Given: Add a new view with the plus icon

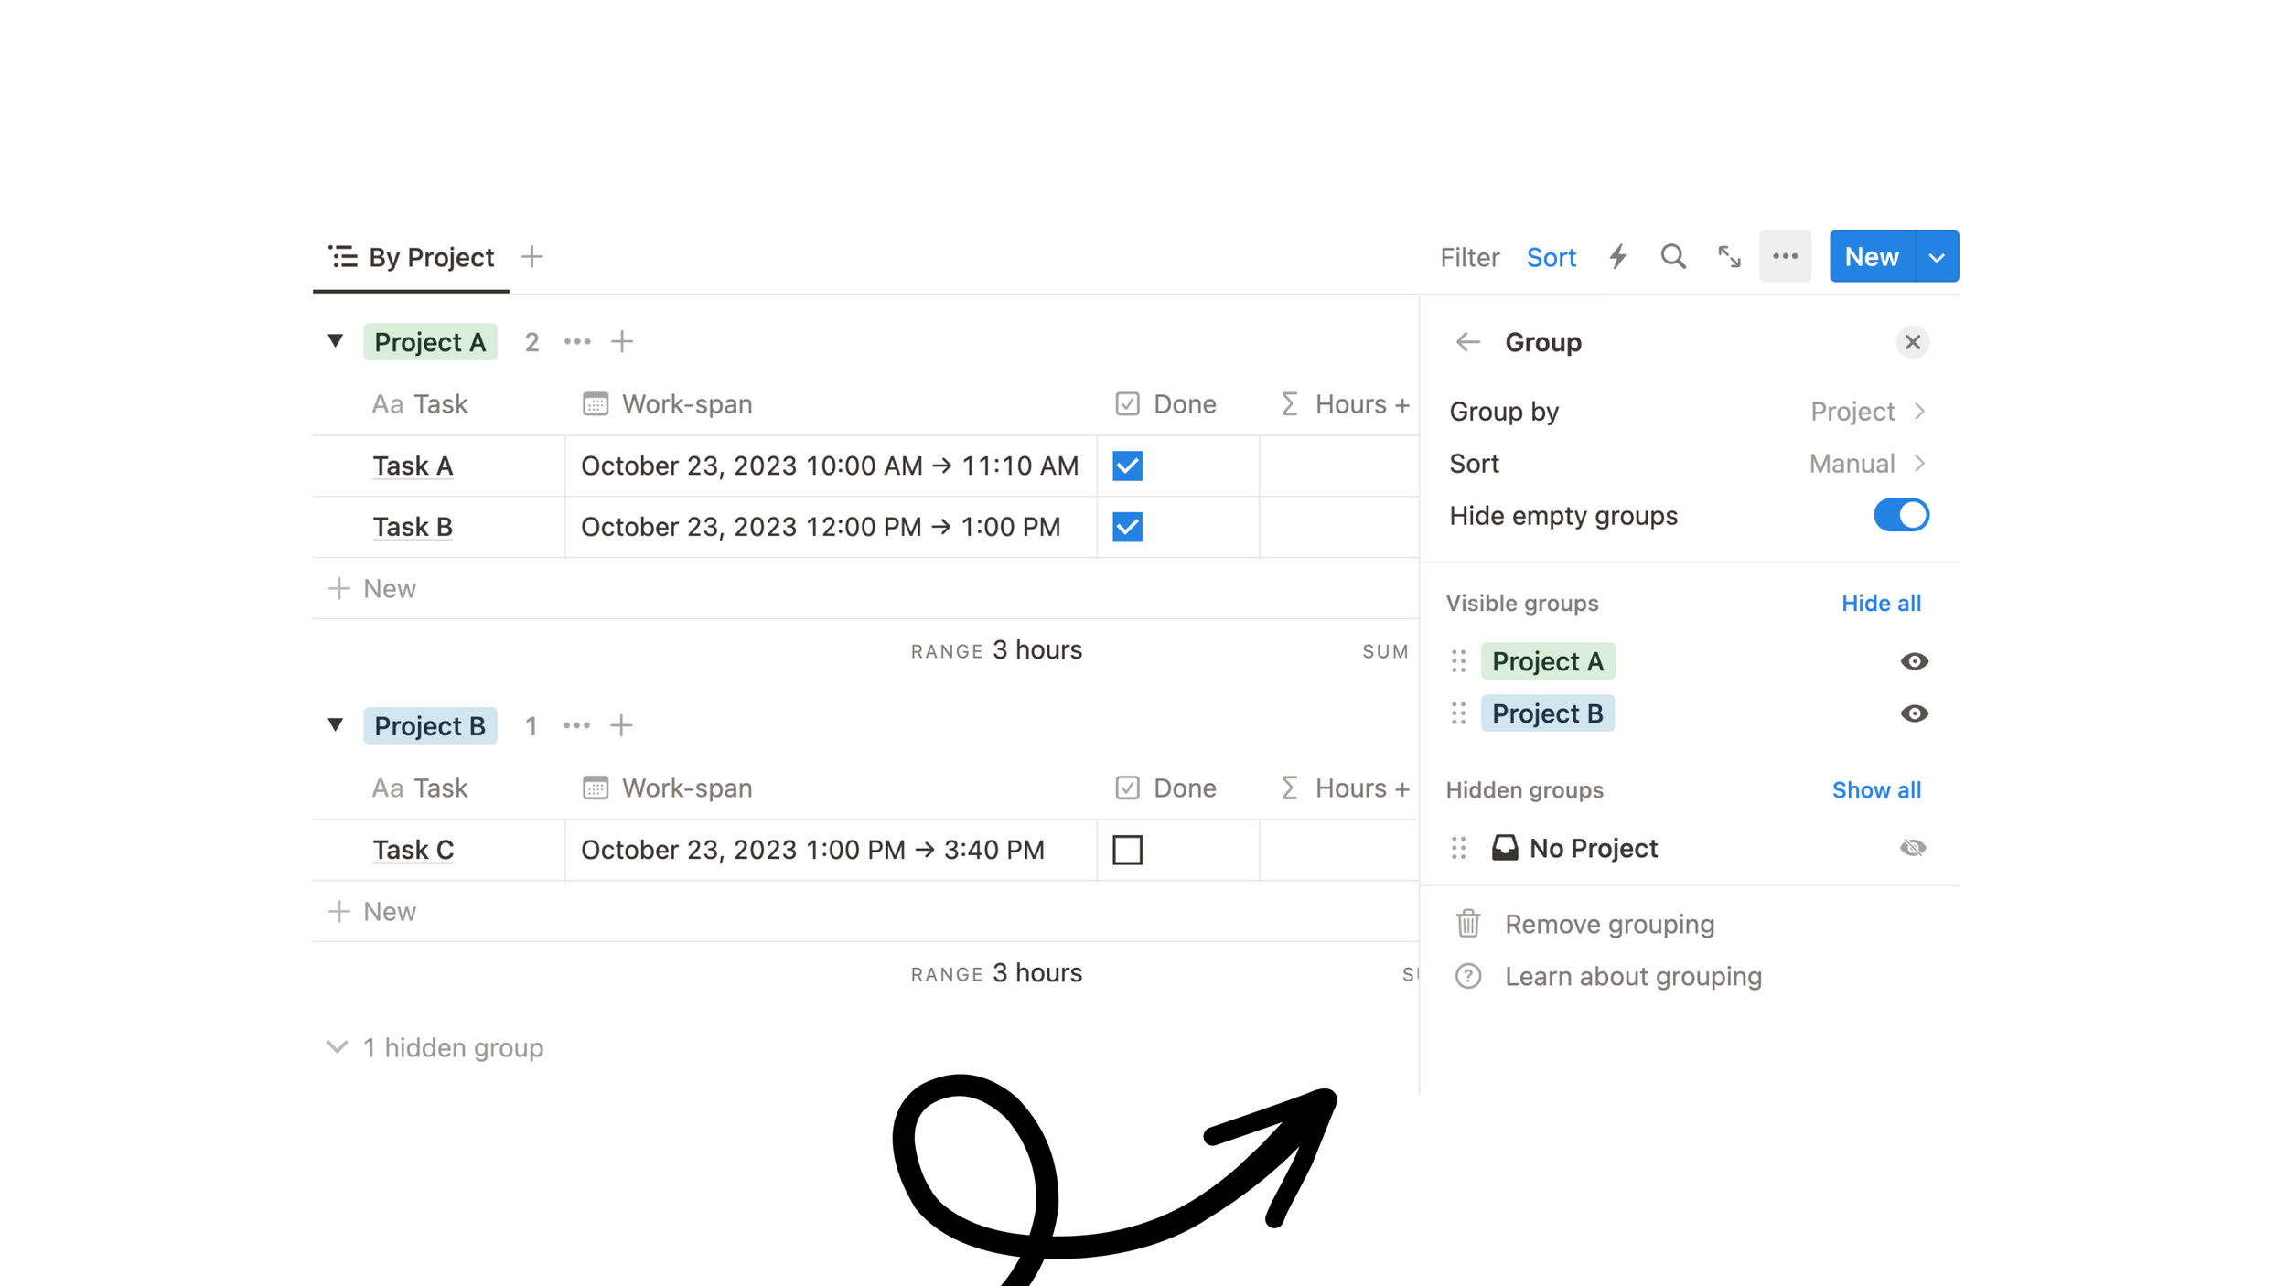Looking at the screenshot, I should [x=531, y=257].
